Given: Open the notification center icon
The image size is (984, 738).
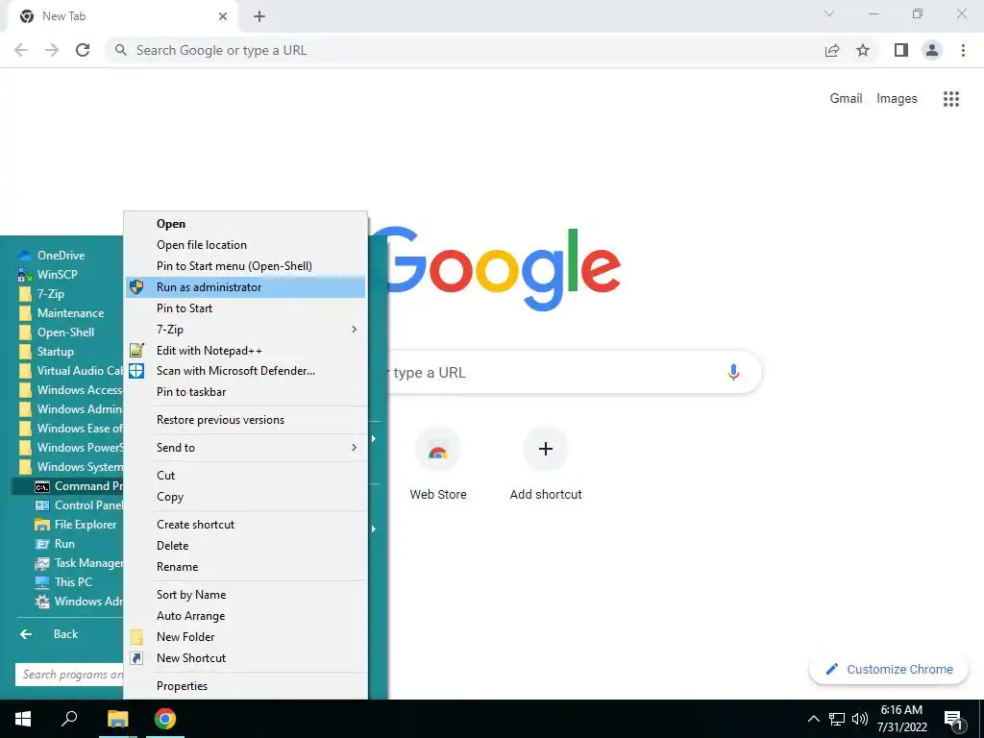Looking at the screenshot, I should click(953, 720).
